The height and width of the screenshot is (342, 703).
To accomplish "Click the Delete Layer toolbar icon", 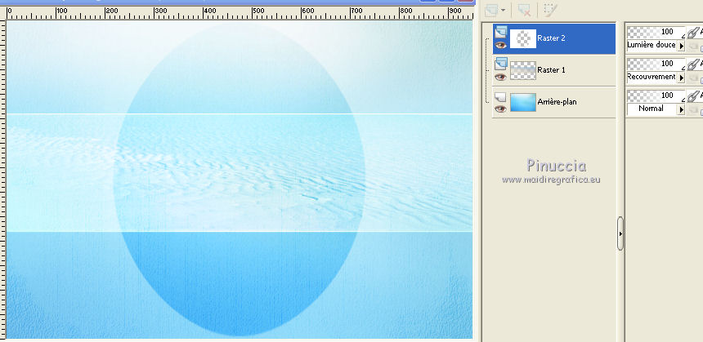I will point(524,10).
